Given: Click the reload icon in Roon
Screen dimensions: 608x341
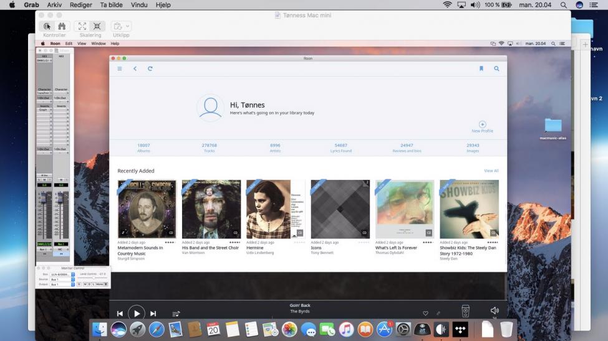Looking at the screenshot, I should [150, 68].
